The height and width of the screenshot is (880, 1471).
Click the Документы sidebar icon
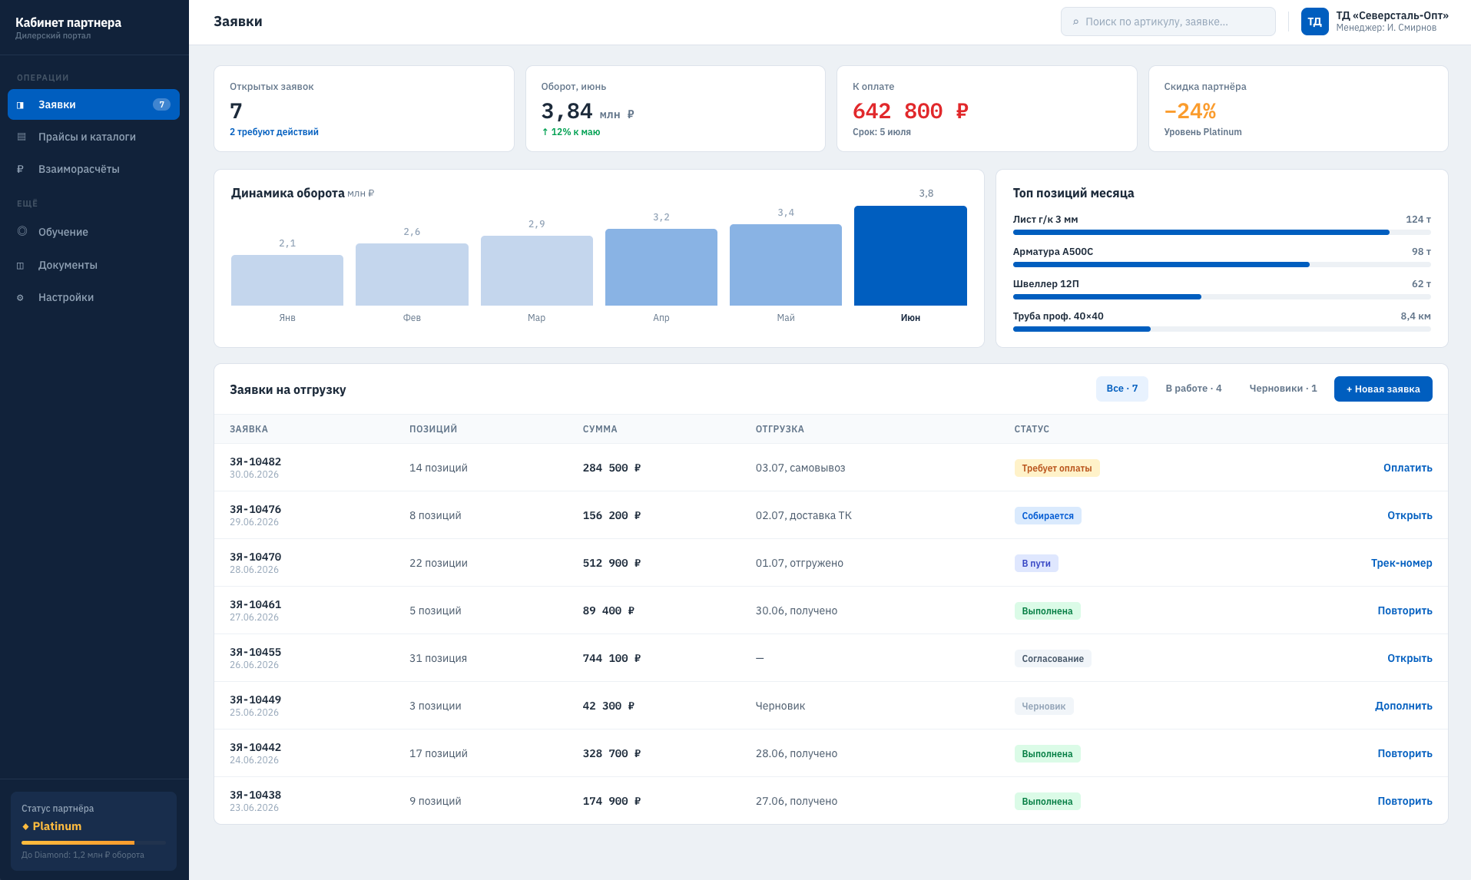click(21, 266)
